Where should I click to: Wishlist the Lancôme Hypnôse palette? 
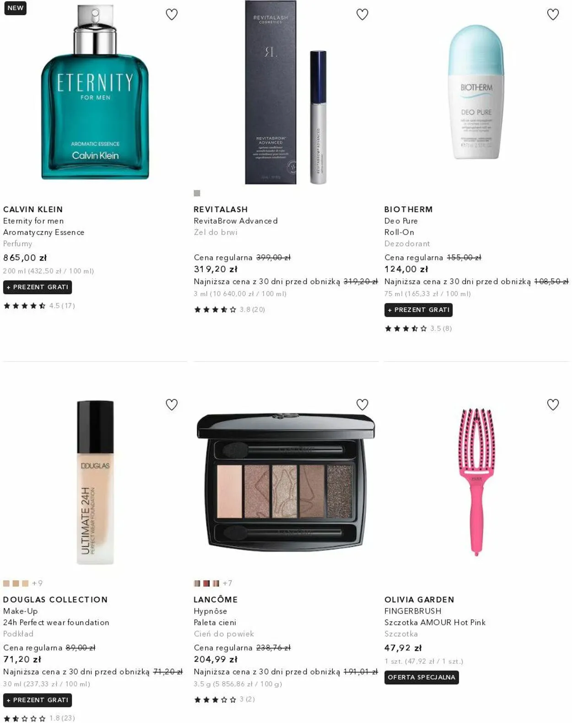[362, 405]
